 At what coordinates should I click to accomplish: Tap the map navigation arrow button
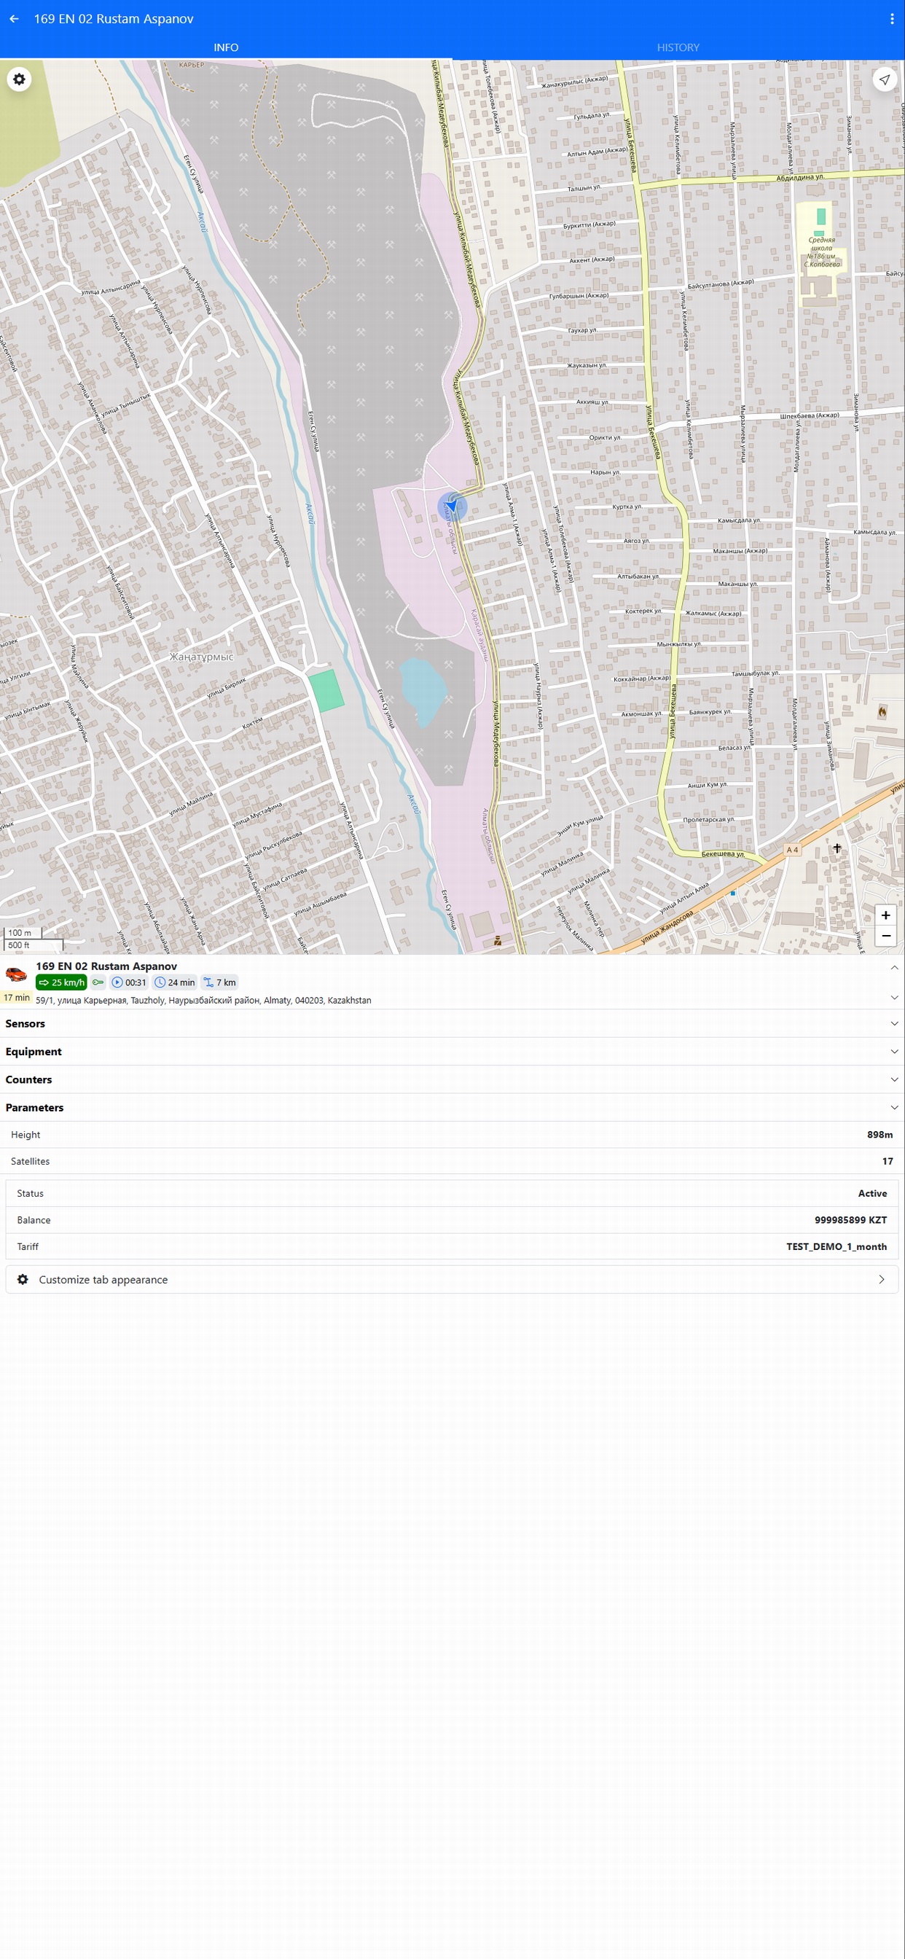885,79
